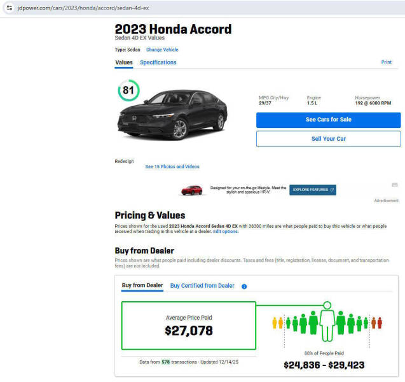This screenshot has width=405, height=382.
Task: Select the Buy from Dealer tab
Action: click(x=142, y=285)
